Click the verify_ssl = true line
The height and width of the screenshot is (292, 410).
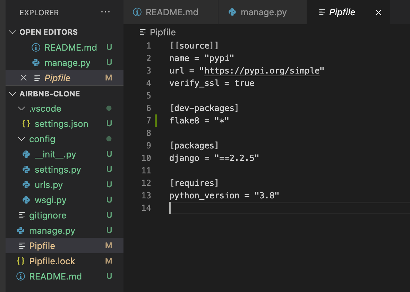(x=212, y=83)
